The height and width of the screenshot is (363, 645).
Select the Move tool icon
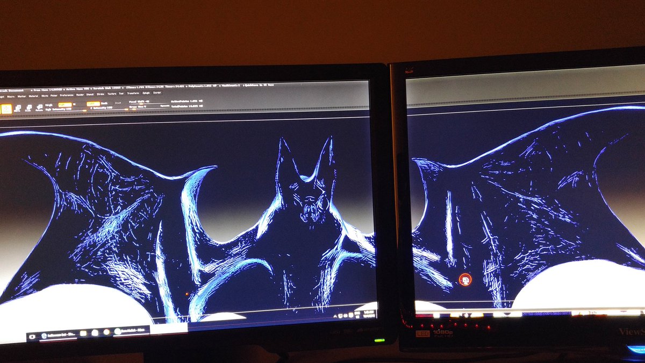[17, 109]
